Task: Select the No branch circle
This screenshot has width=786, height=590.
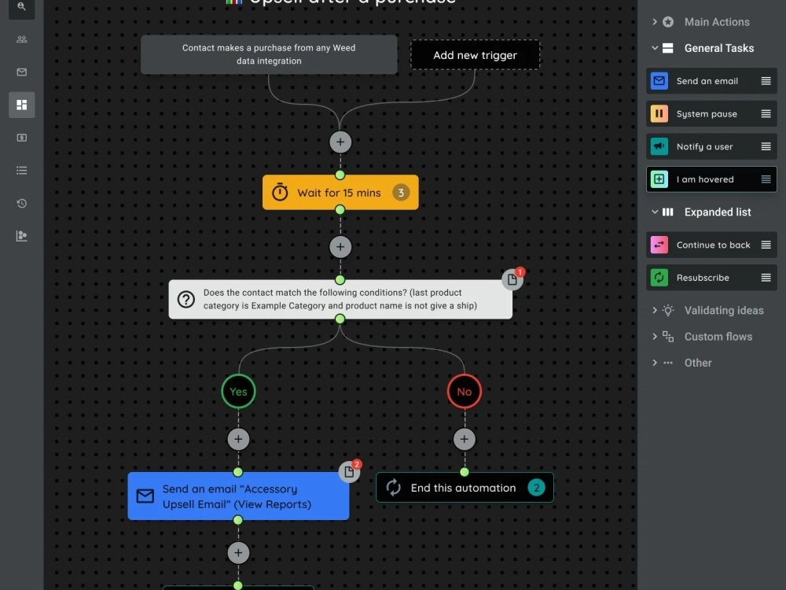Action: (465, 391)
